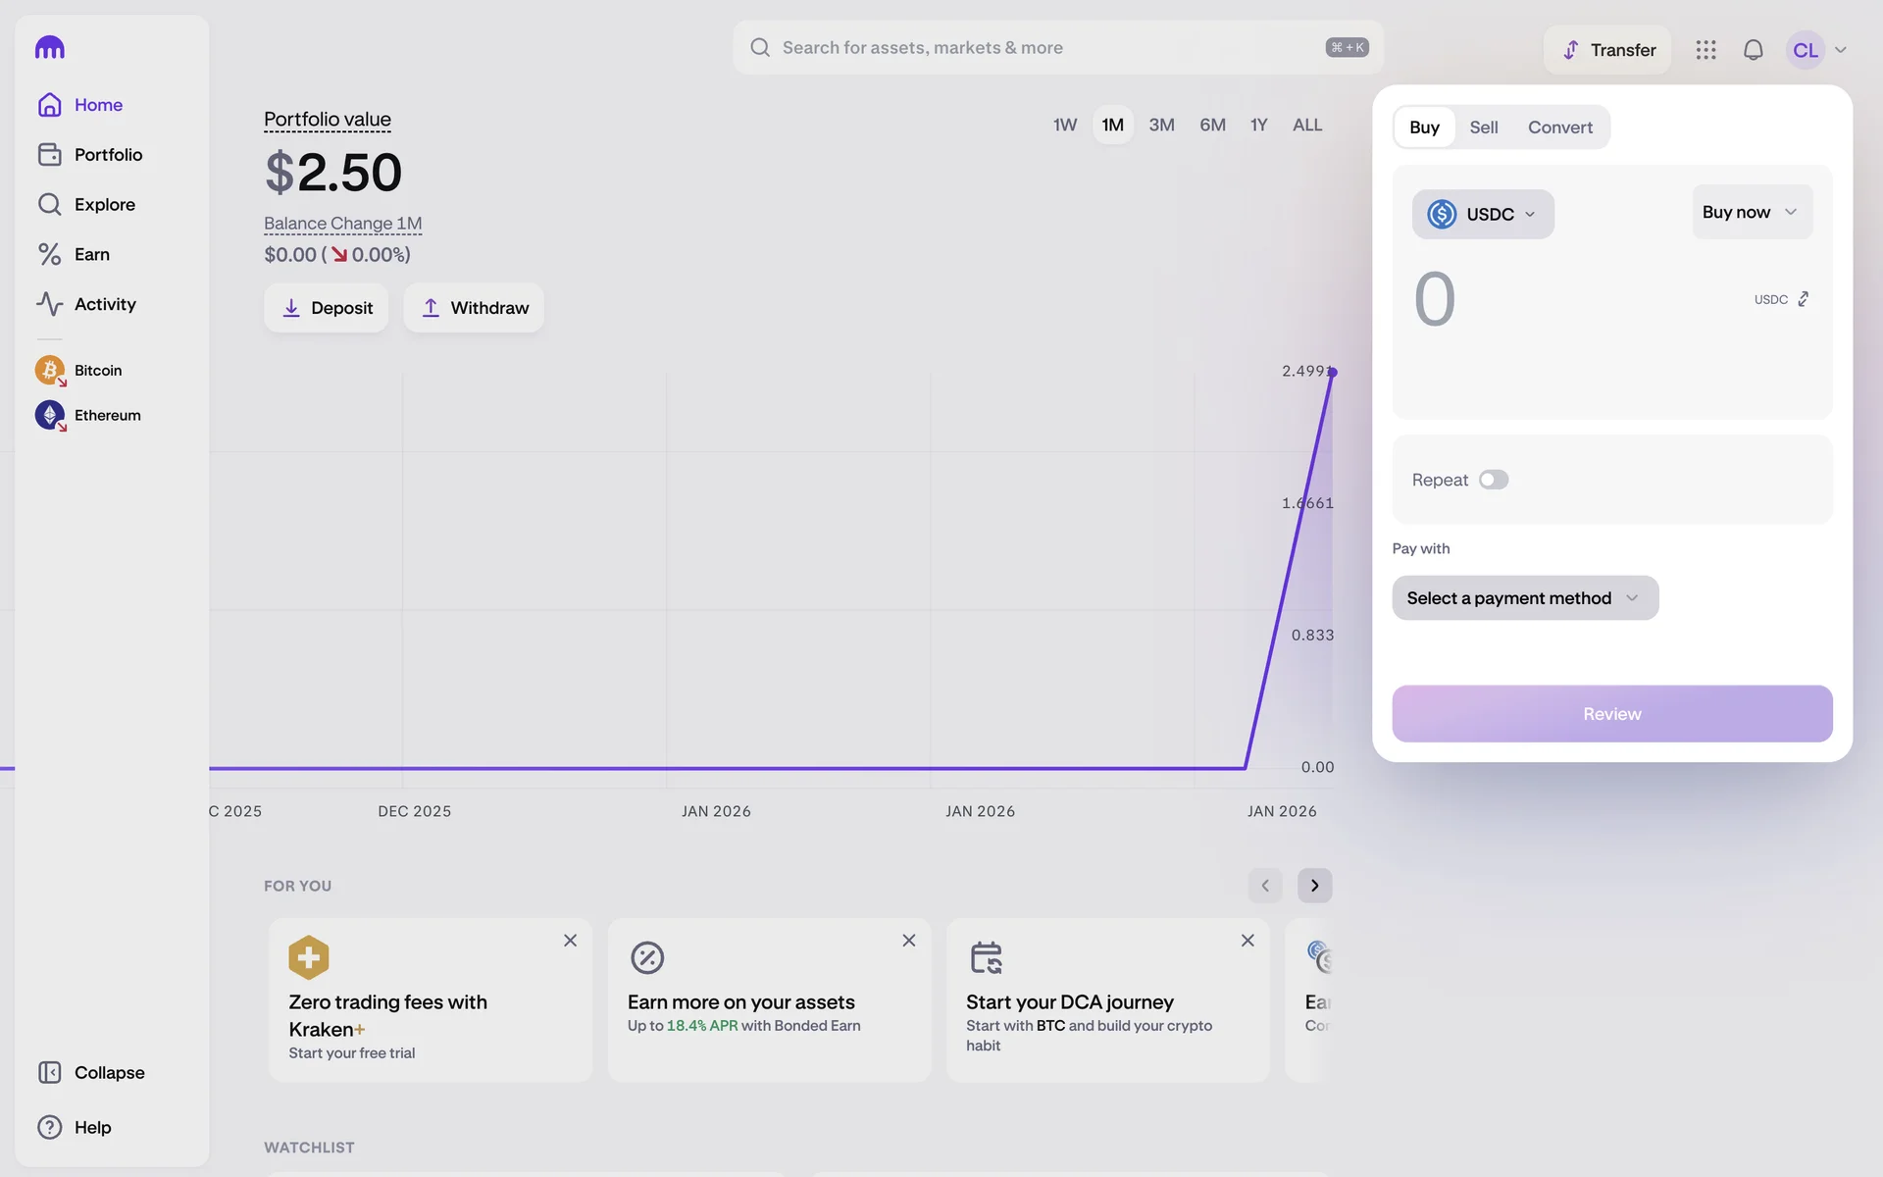Click the Deposit button
This screenshot has height=1177, width=1883.
327,308
